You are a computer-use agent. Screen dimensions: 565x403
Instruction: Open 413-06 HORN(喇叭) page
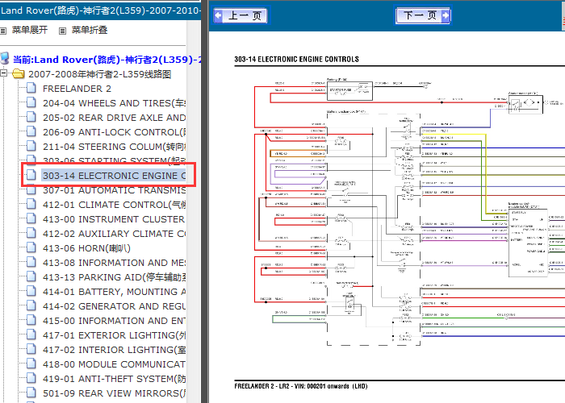coord(86,248)
